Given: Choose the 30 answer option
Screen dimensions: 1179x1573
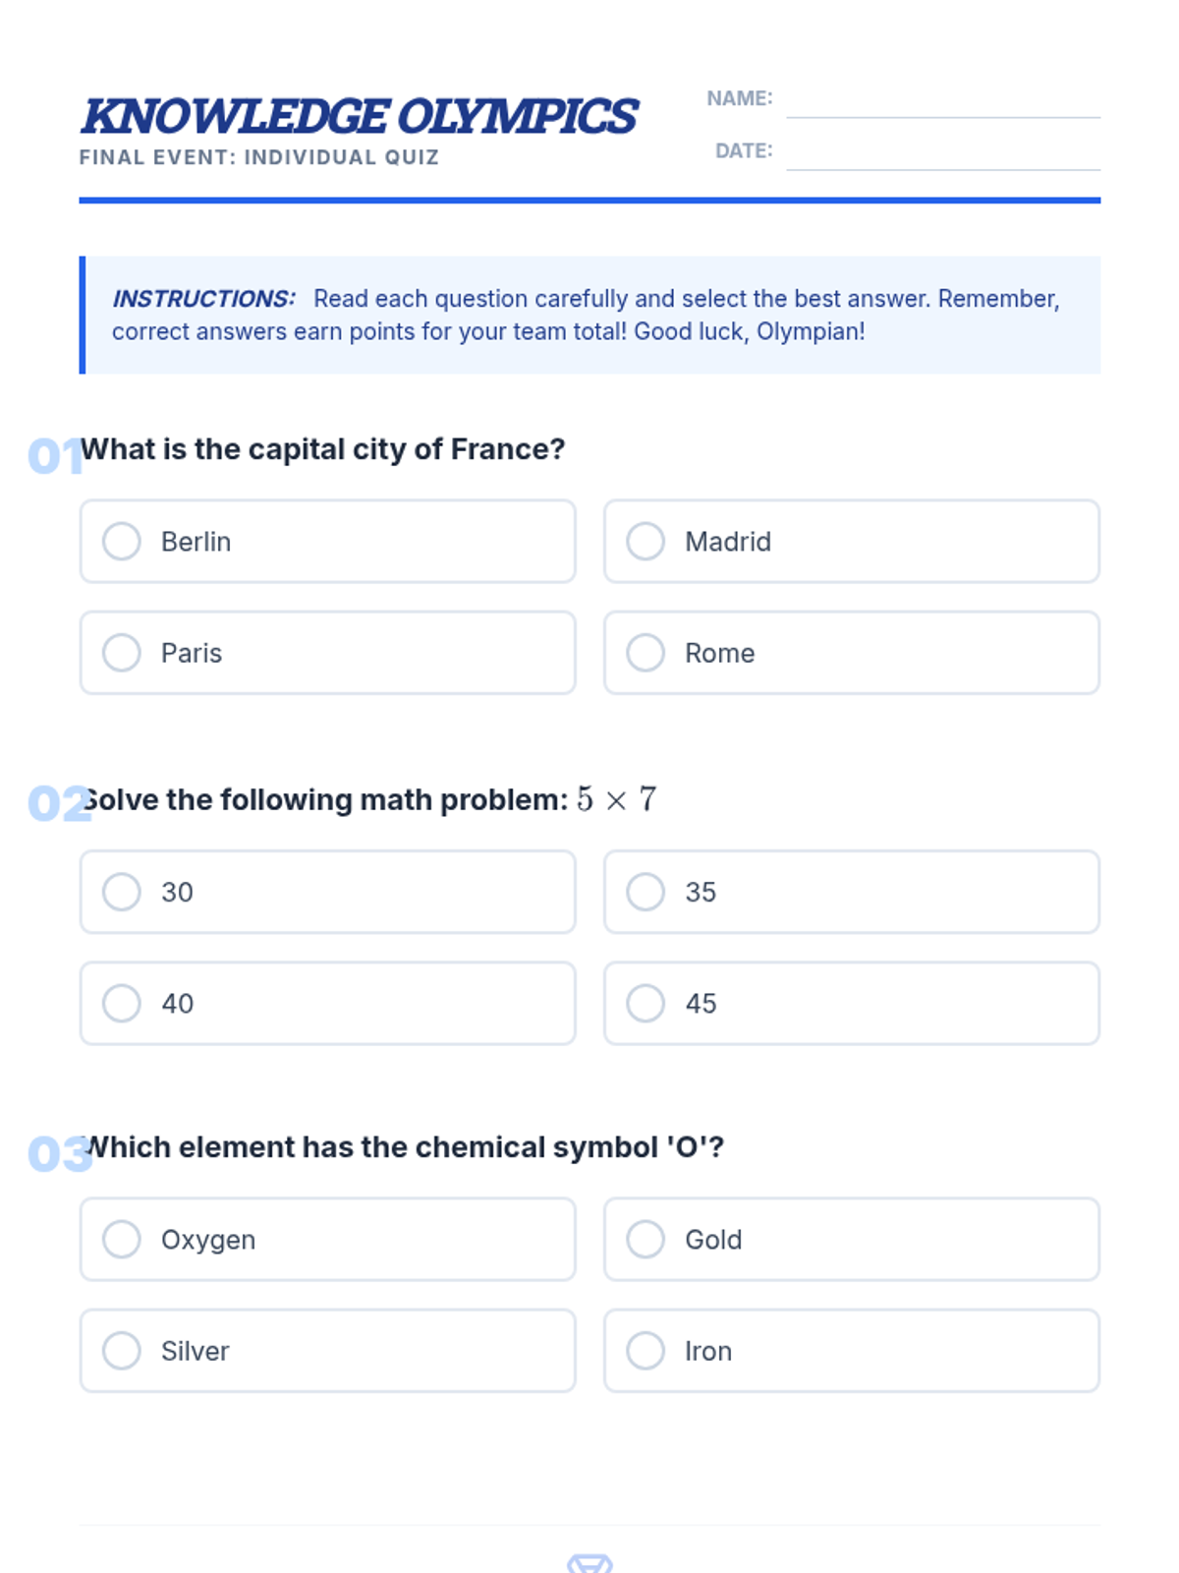Looking at the screenshot, I should coord(122,892).
